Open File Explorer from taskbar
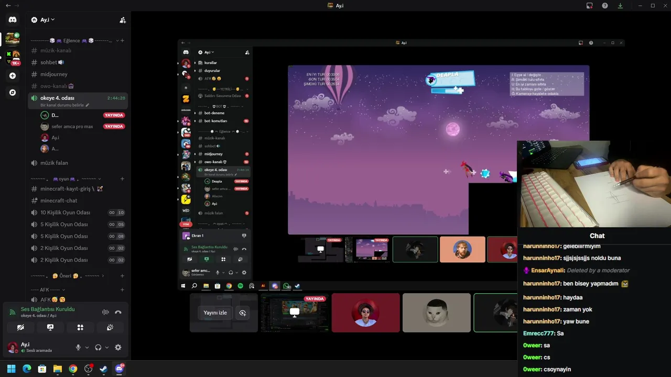Viewport: 671px width, 377px height. 58,369
